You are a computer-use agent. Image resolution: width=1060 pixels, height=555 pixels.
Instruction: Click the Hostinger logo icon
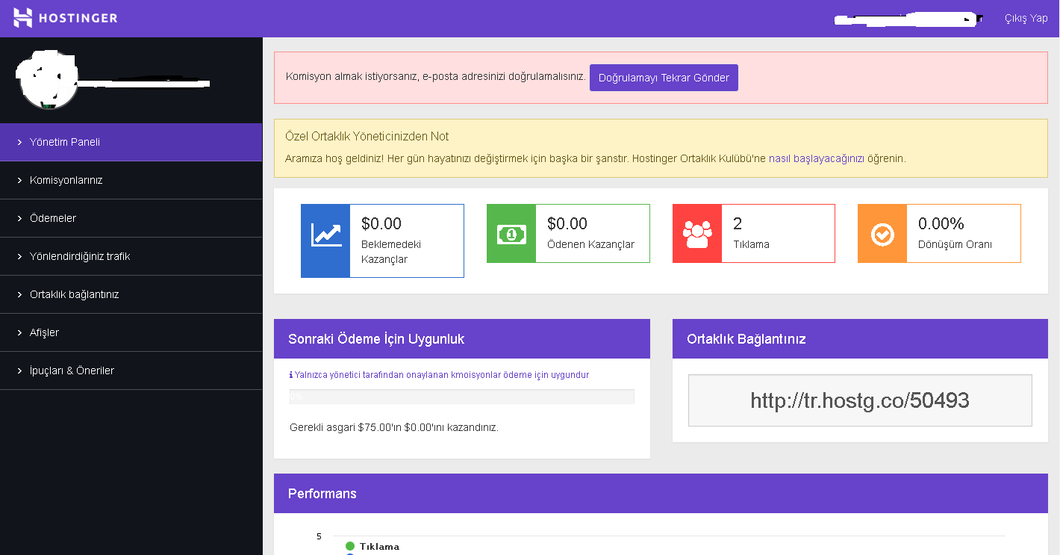pyautogui.click(x=22, y=18)
